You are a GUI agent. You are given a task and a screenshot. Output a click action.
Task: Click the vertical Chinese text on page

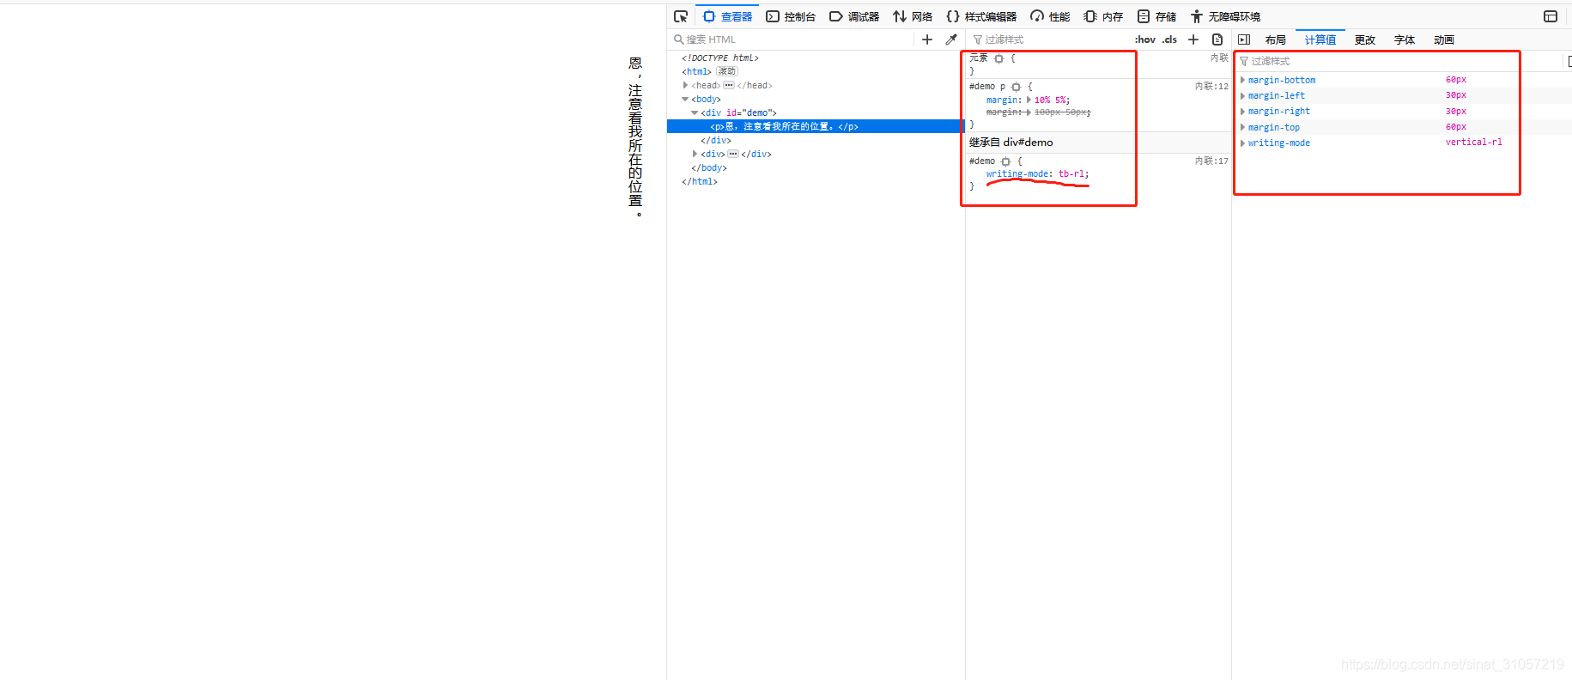[x=635, y=137]
